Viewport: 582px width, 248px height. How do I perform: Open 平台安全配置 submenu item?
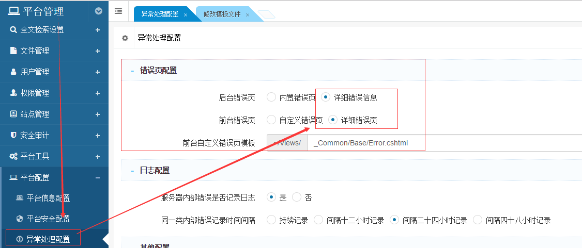48,219
